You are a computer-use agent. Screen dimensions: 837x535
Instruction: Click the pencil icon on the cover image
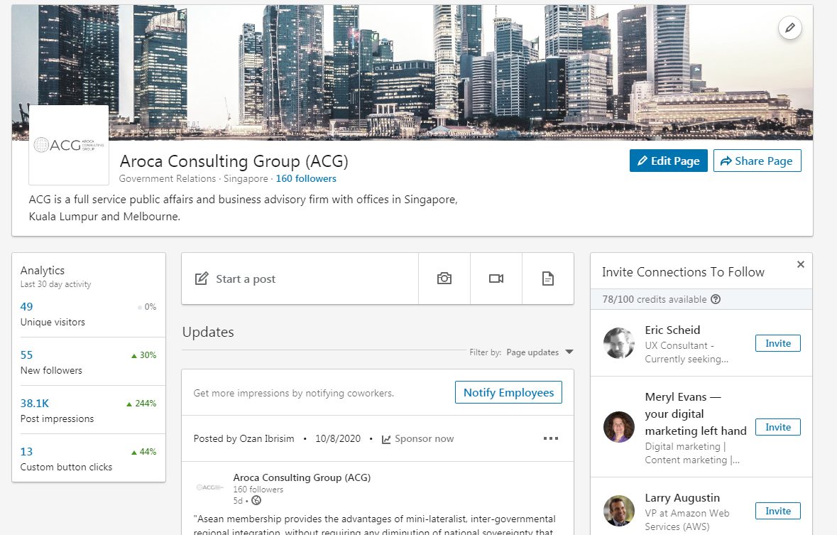789,28
